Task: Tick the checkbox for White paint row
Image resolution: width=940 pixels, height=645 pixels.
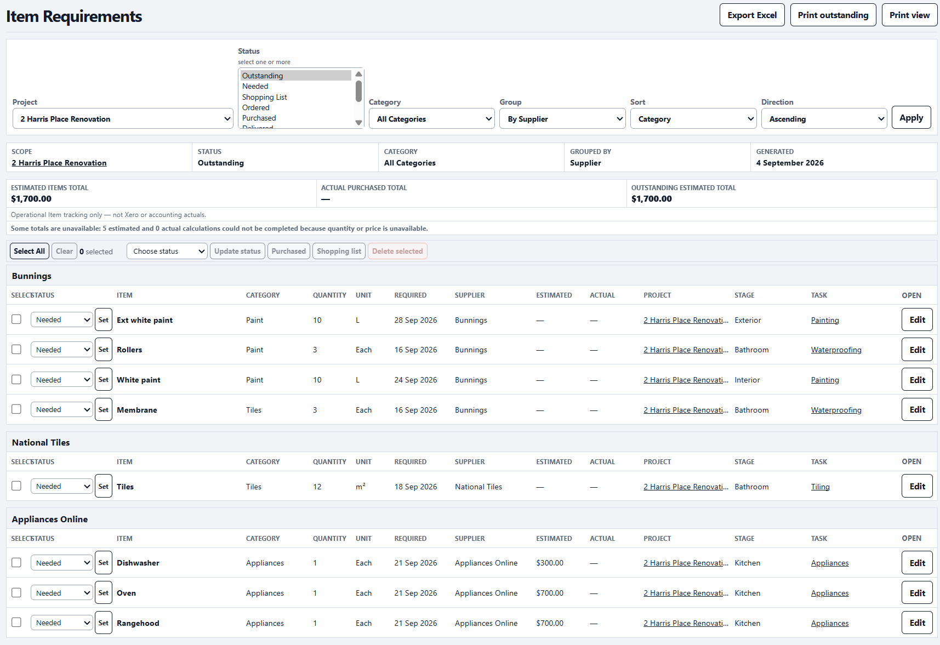Action: click(16, 379)
